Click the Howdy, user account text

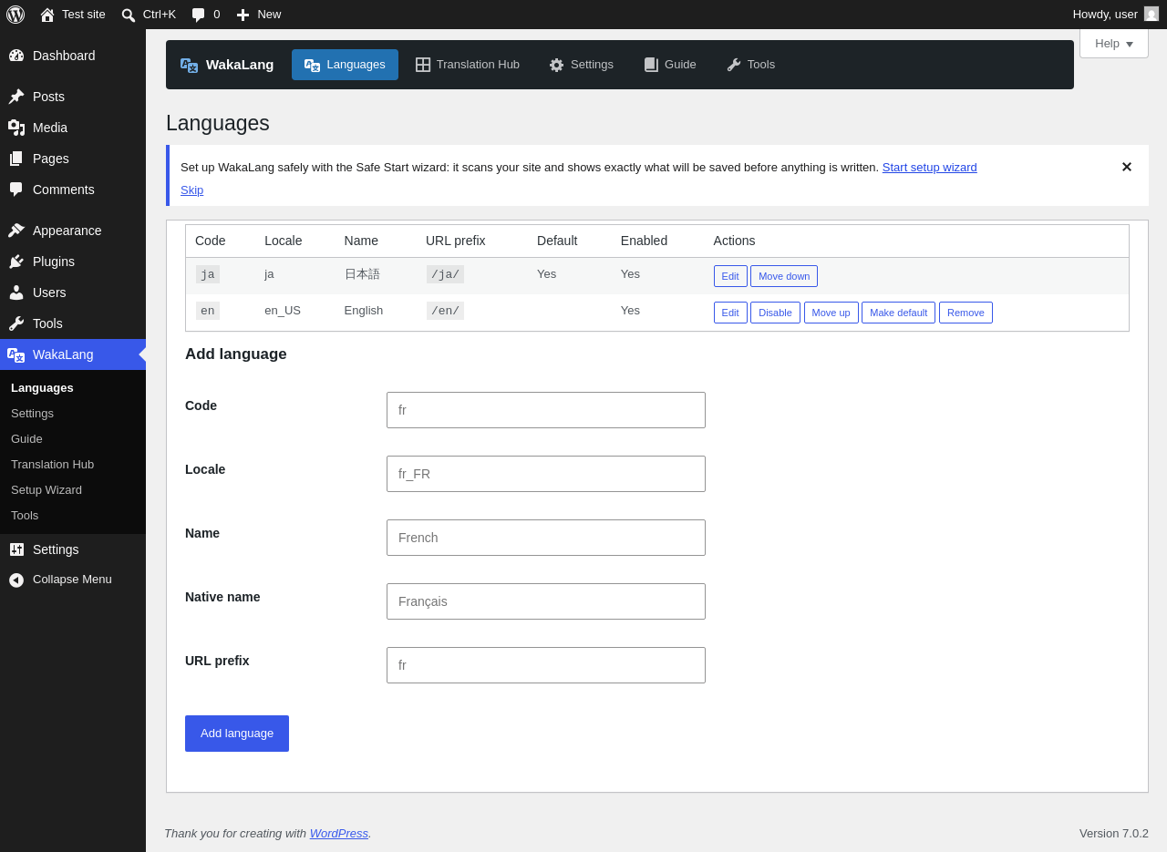coord(1105,14)
